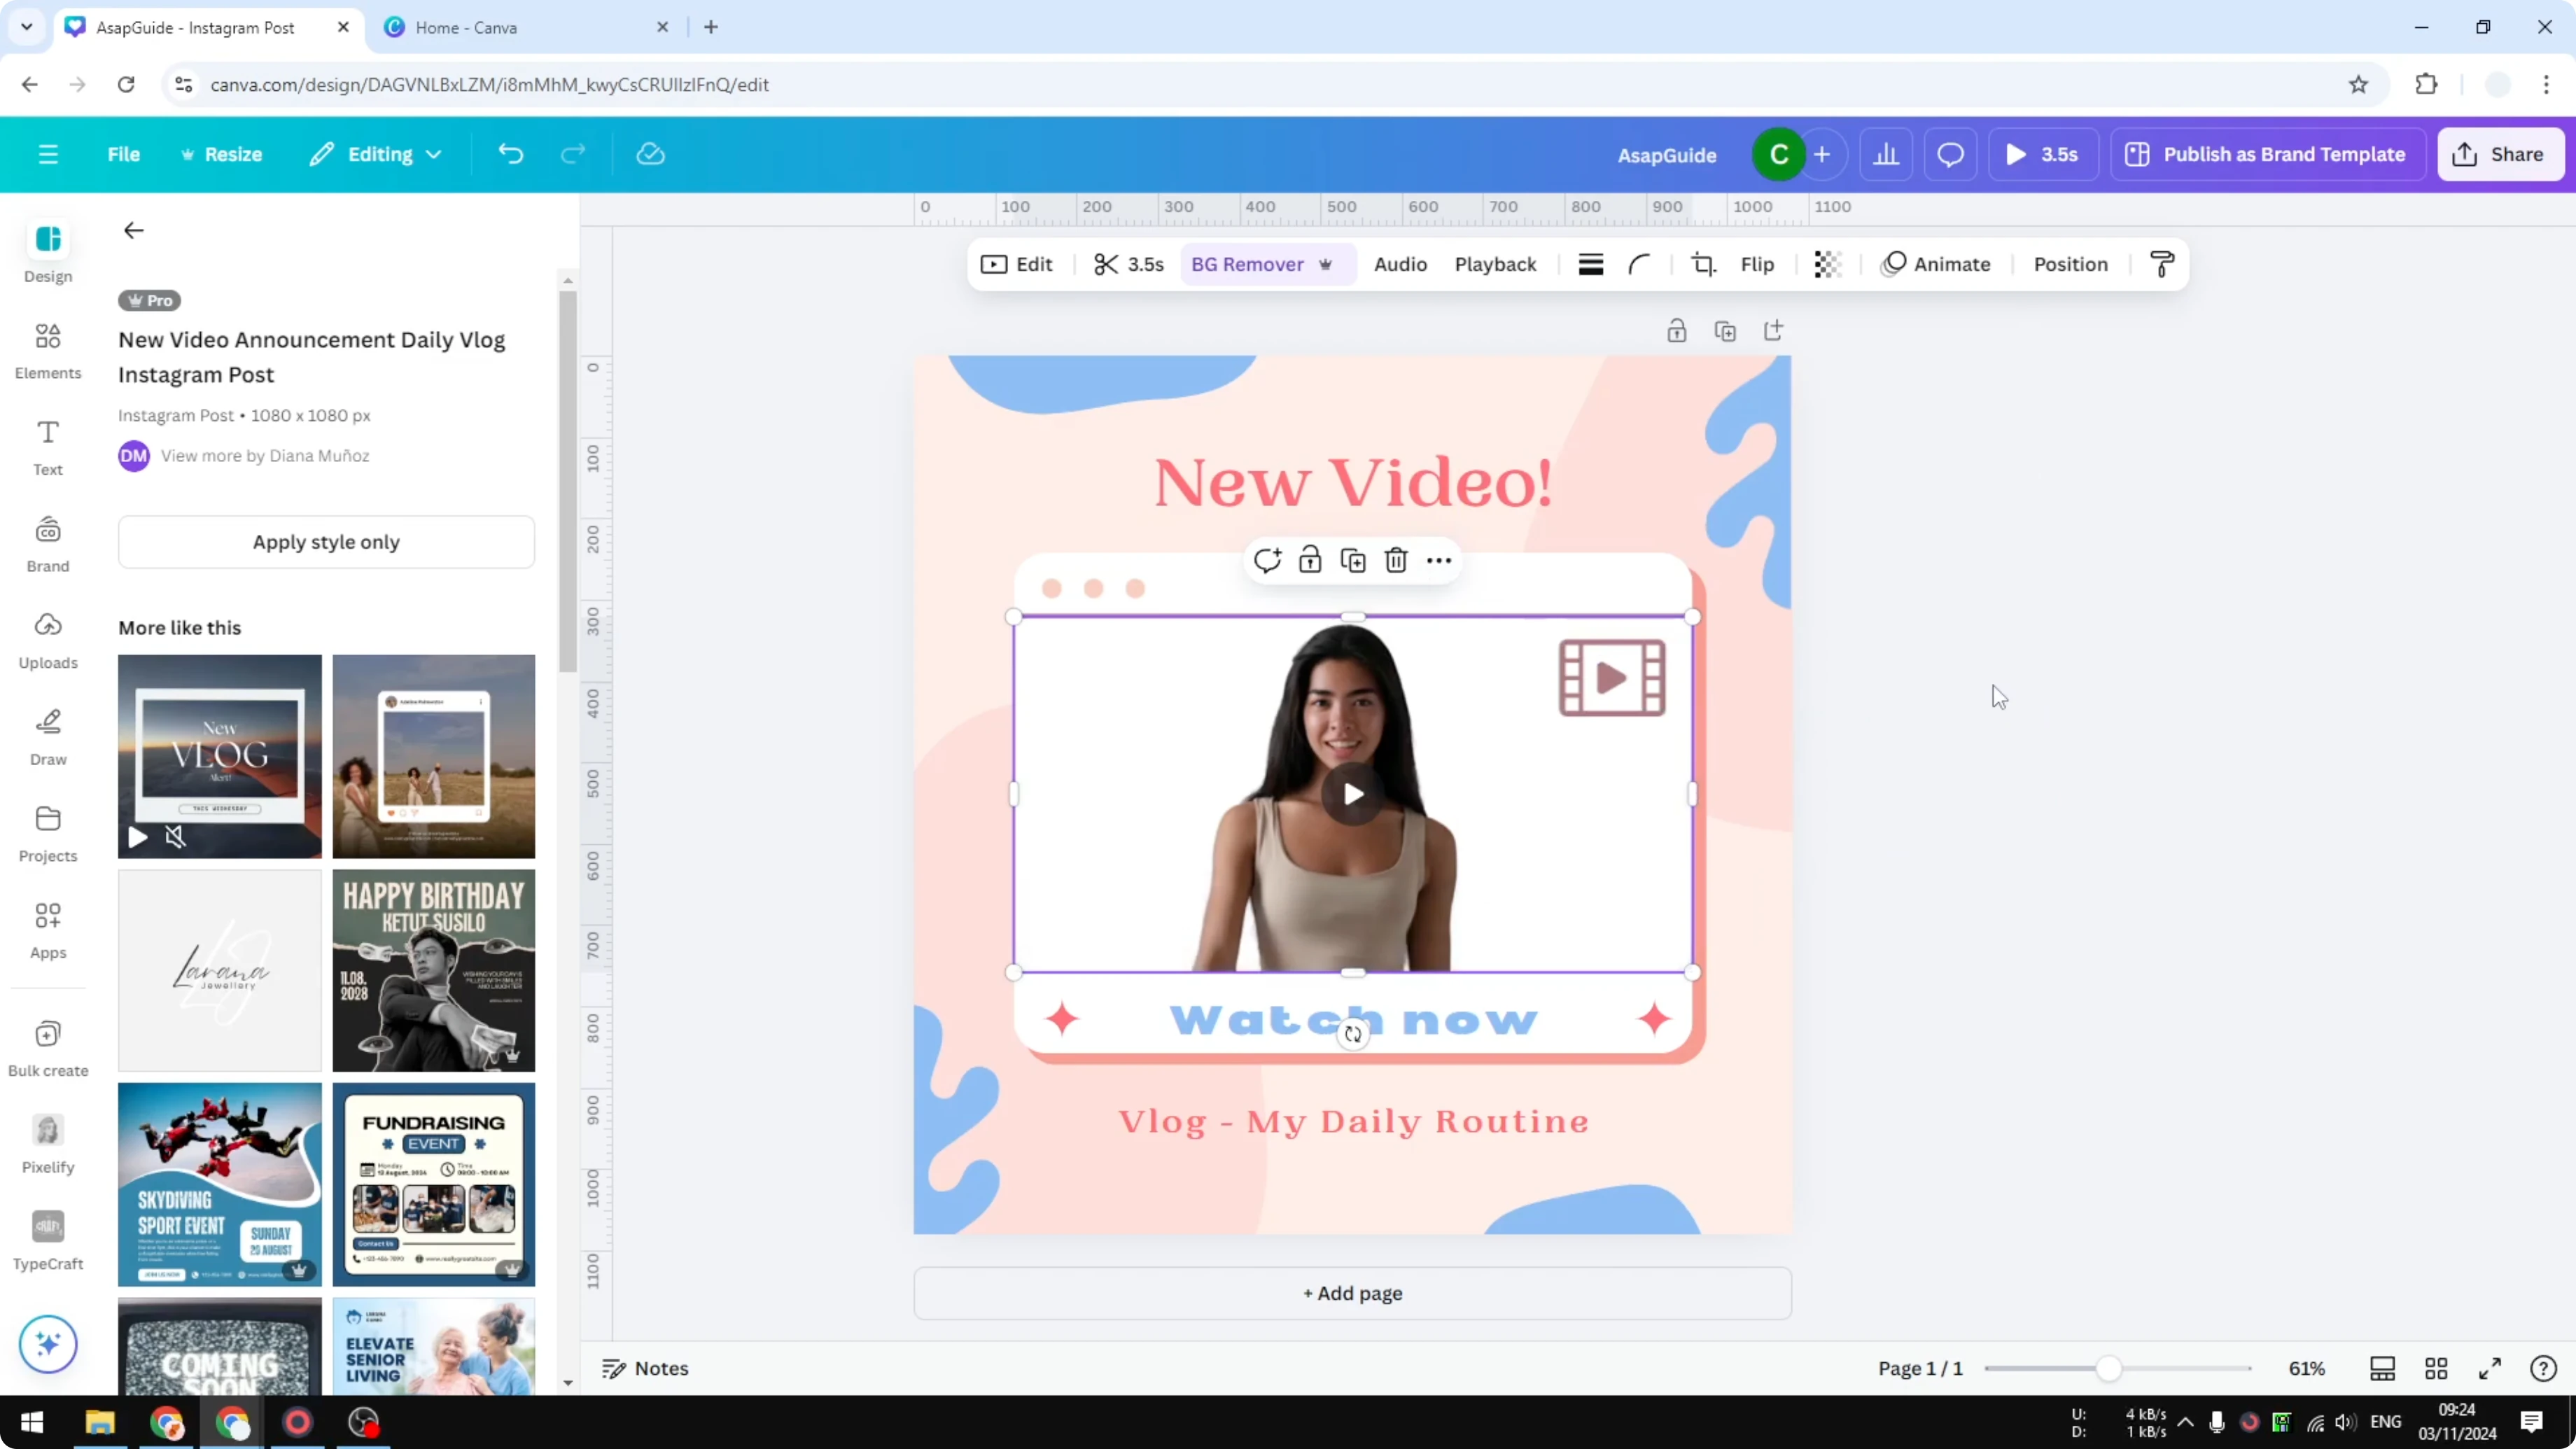This screenshot has height=1449, width=2576.
Task: Click the Fundraising Event template thumbnail
Action: [x=434, y=1185]
